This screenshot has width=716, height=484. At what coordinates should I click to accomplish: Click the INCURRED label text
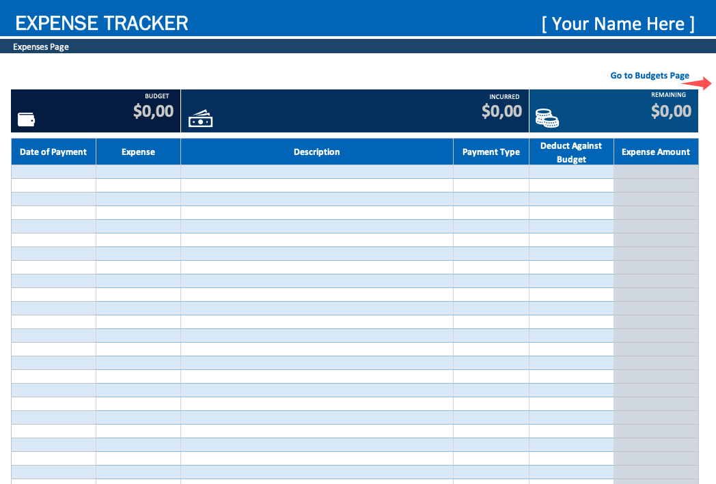tap(505, 97)
